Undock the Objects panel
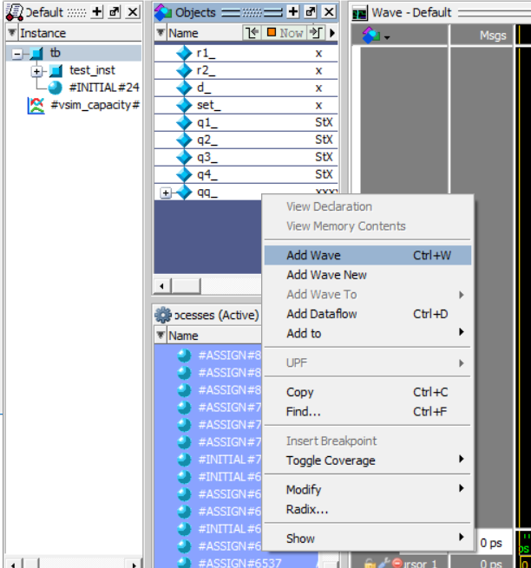 point(311,11)
